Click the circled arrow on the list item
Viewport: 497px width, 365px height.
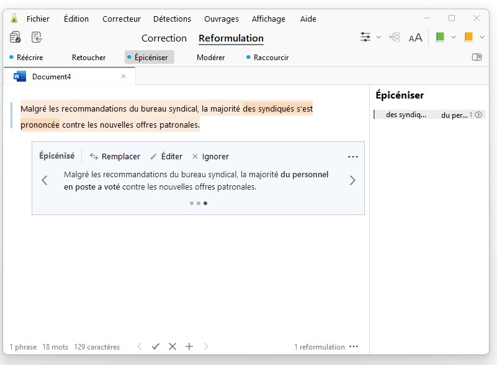pos(478,115)
